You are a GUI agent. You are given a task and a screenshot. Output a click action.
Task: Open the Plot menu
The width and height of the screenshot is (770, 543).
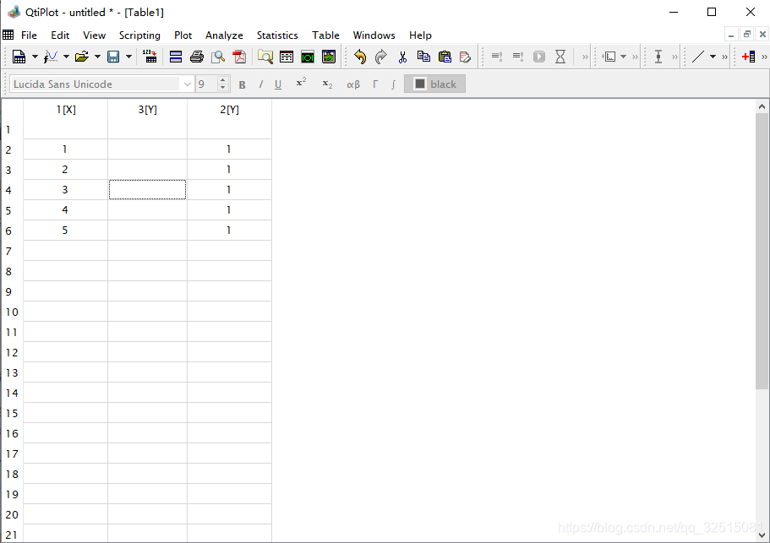tap(183, 35)
